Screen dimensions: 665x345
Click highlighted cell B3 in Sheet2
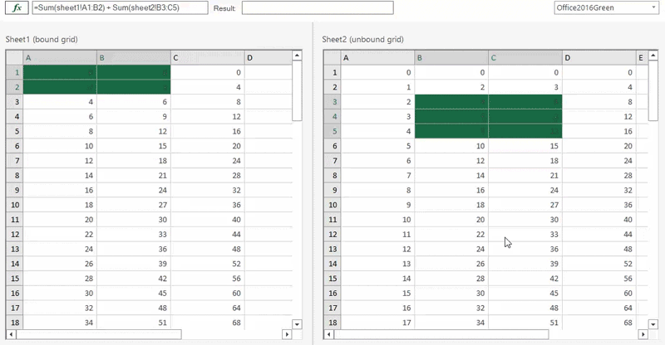pyautogui.click(x=451, y=102)
